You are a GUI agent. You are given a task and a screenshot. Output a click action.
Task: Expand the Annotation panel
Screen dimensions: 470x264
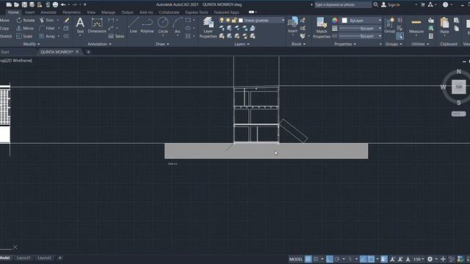(100, 44)
